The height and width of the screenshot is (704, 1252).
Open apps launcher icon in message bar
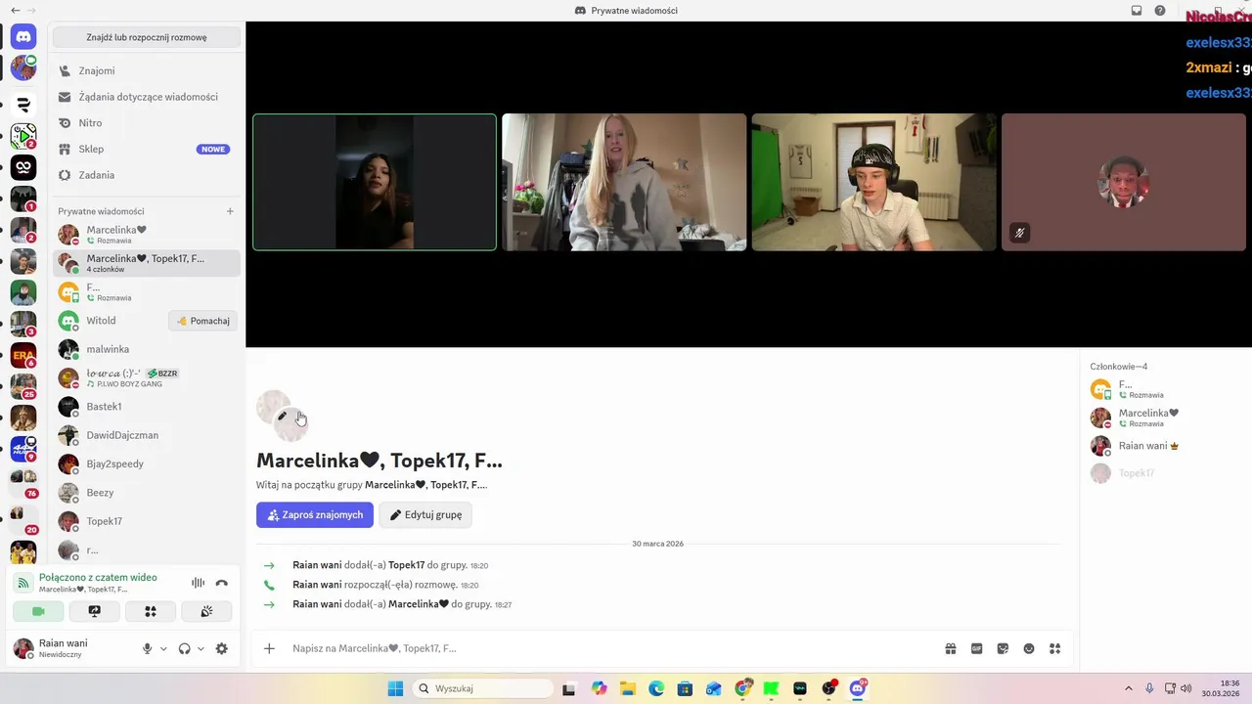click(1054, 648)
